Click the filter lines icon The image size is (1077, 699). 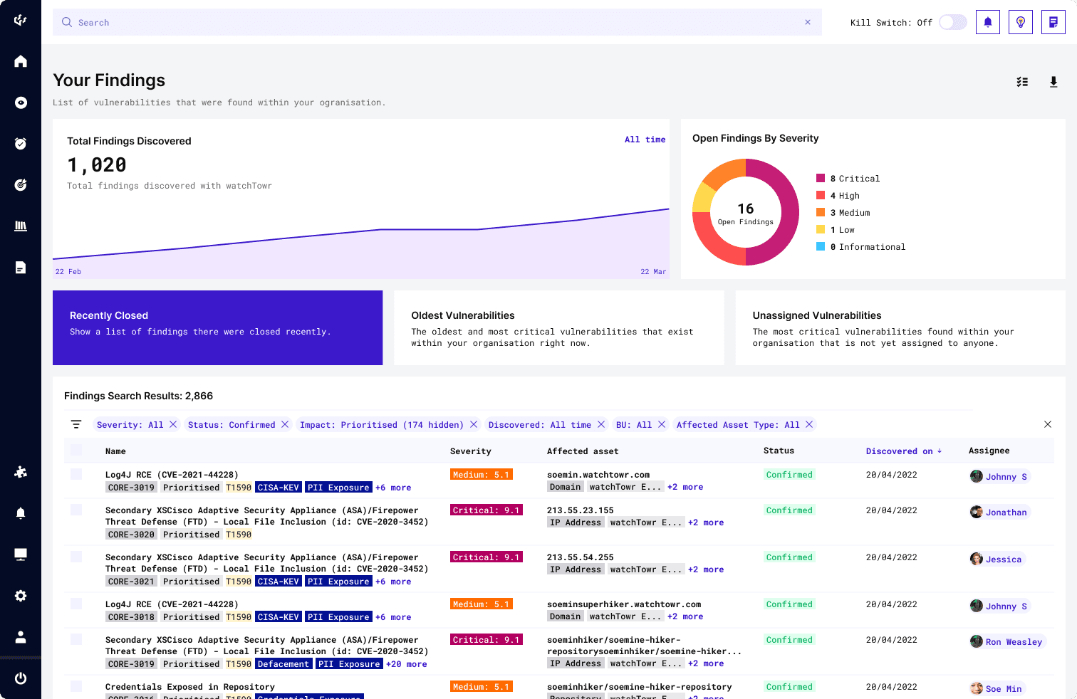[76, 424]
